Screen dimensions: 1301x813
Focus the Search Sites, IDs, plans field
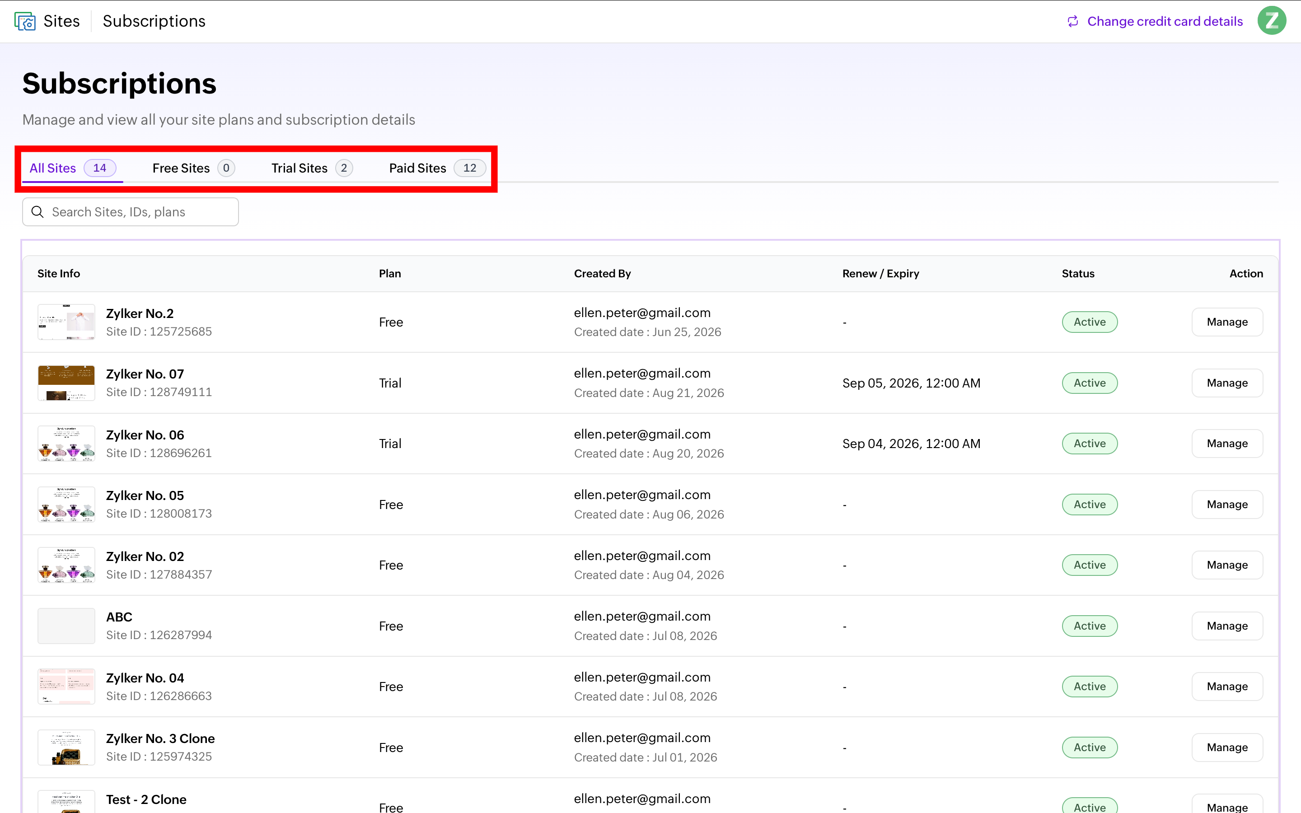click(131, 212)
